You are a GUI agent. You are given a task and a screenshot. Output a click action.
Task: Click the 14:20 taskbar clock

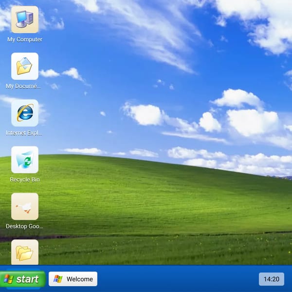pos(272,279)
